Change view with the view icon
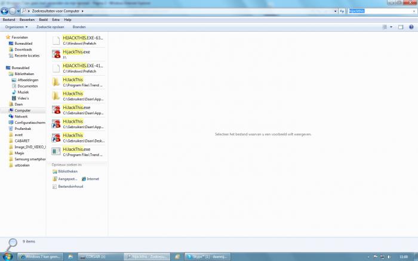Image resolution: width=418 pixels, height=261 pixels. [x=385, y=27]
